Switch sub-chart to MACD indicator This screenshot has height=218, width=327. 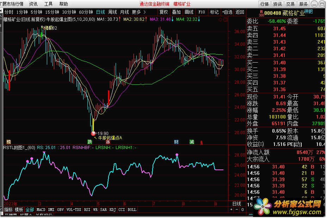tap(41, 210)
